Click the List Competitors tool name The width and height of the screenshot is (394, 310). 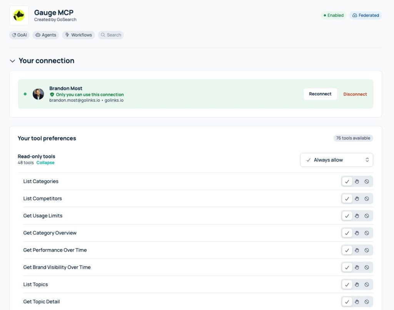pos(42,198)
